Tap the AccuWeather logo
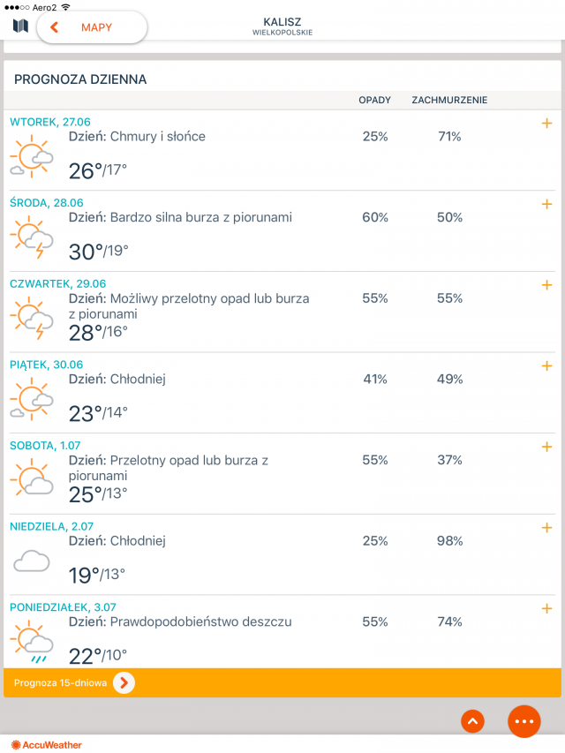 coord(47,745)
